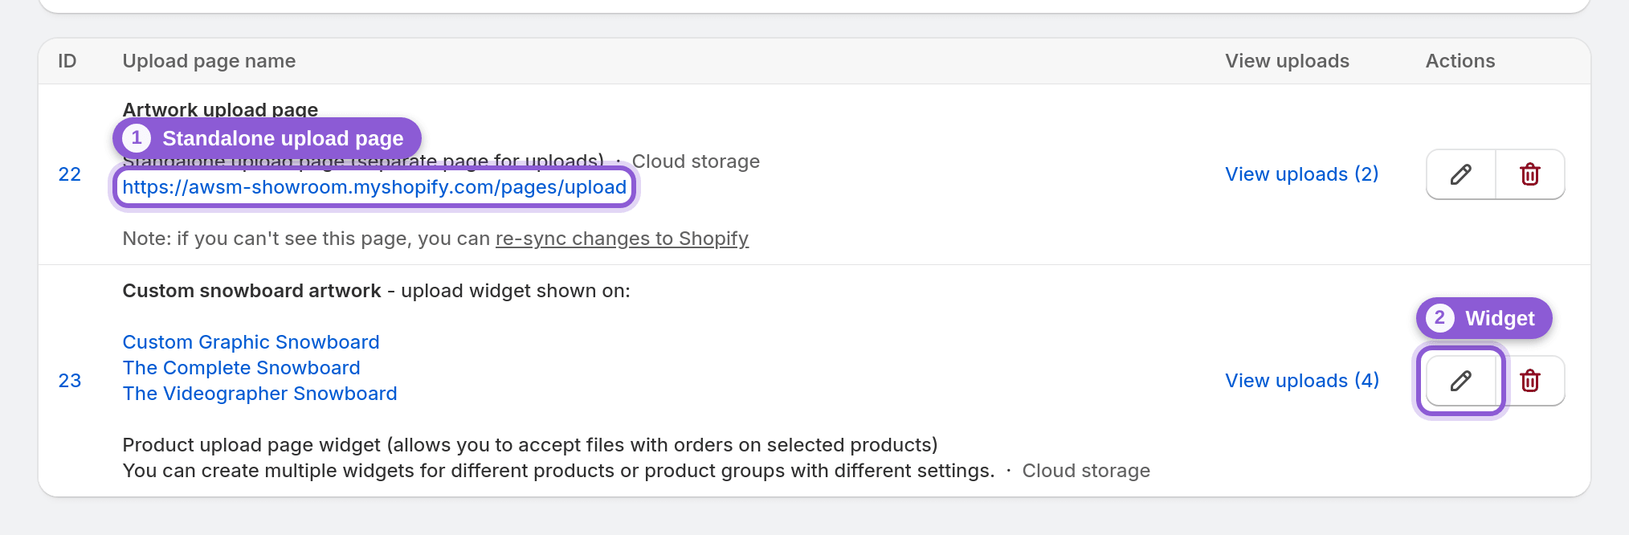Delete the Custom snowboard artwork widget
1629x535 pixels.
[x=1530, y=381]
